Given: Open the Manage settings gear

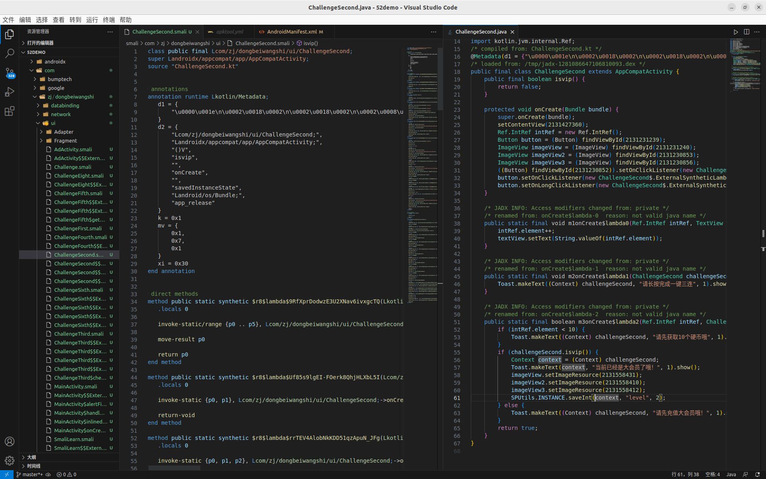Looking at the screenshot, I should 9,460.
